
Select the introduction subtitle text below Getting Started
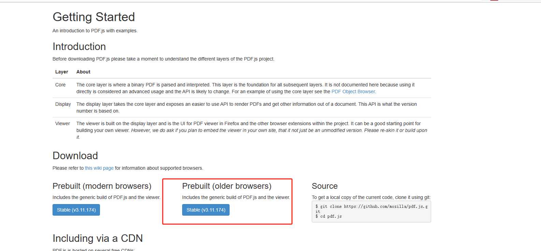(x=95, y=30)
